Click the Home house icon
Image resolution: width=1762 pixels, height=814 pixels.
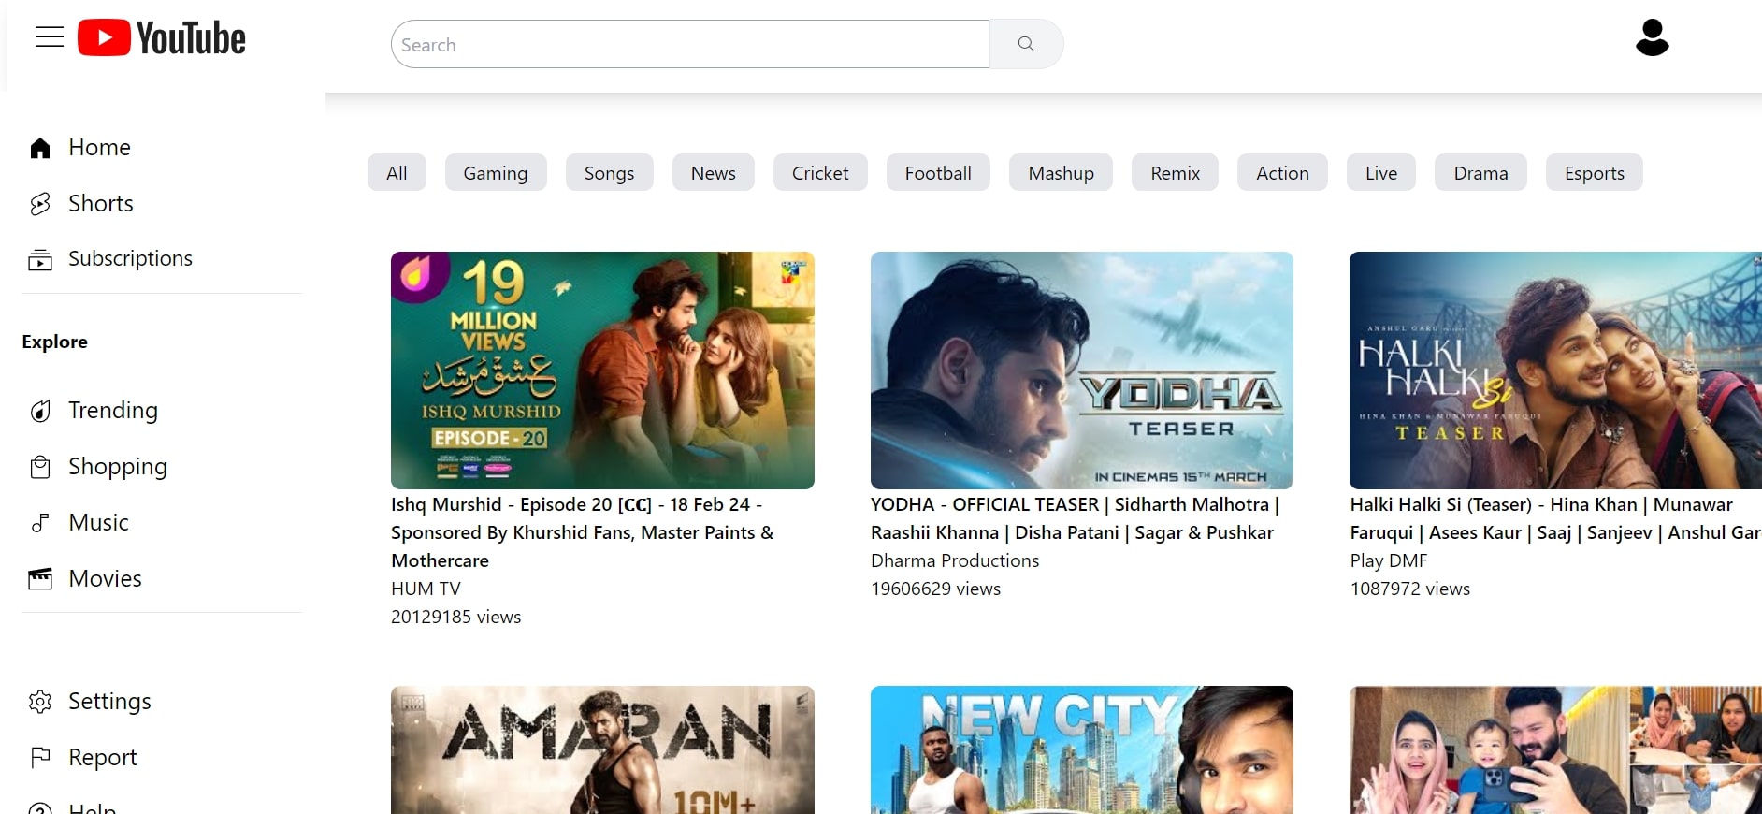pos(40,148)
